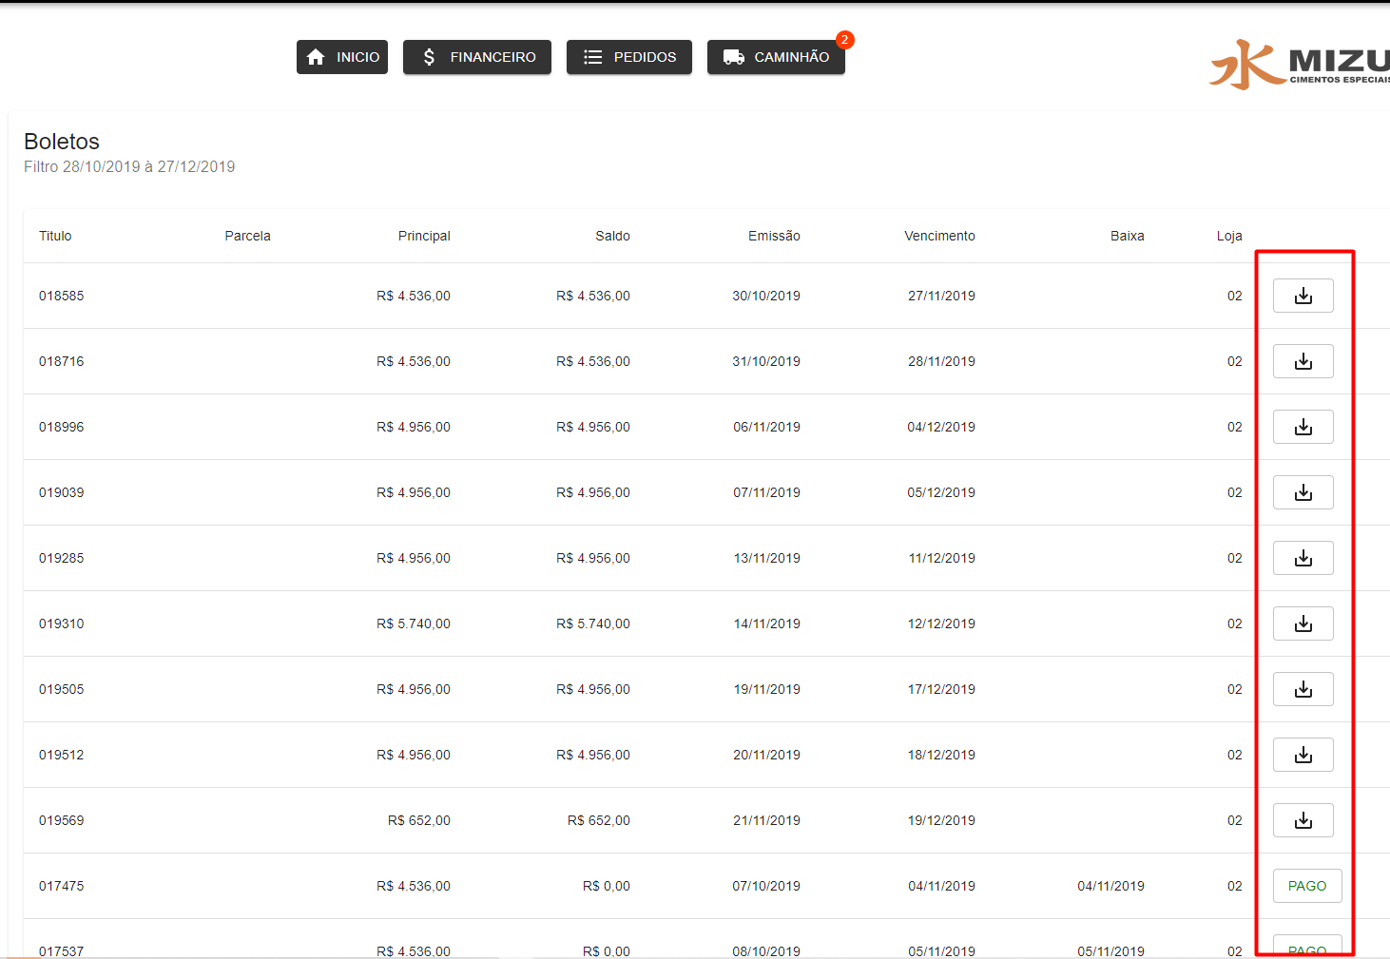The image size is (1390, 959).
Task: Click baixa date 04/11/2019
Action: click(1110, 886)
